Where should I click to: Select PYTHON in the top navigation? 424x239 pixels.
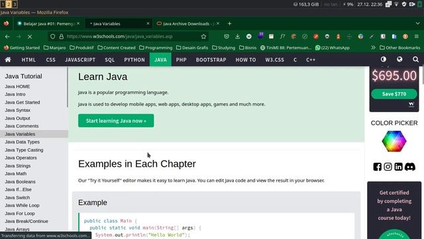(134, 60)
